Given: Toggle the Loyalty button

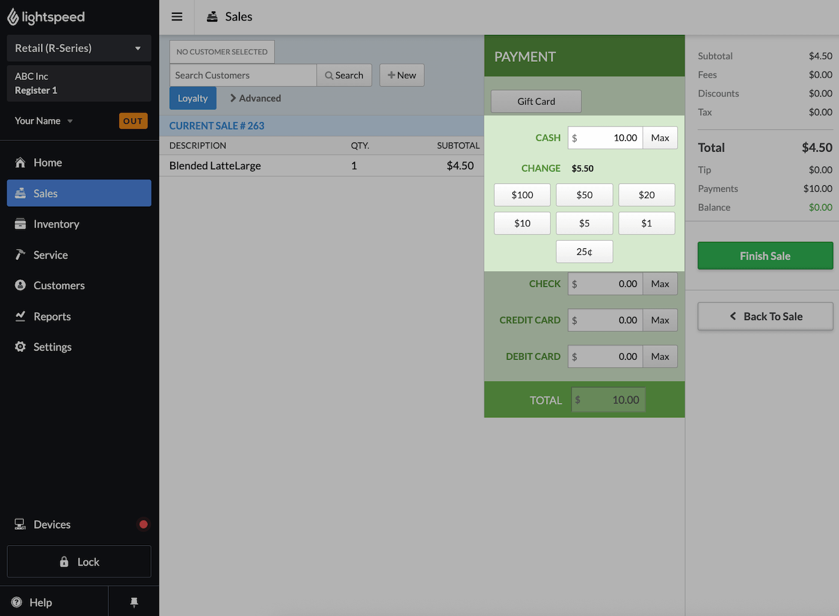Looking at the screenshot, I should [x=192, y=98].
